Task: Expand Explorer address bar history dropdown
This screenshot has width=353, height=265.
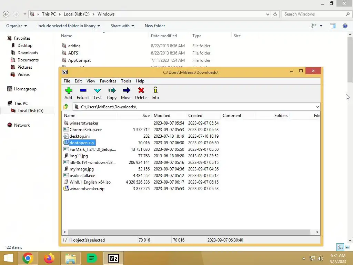Action: click(268, 14)
